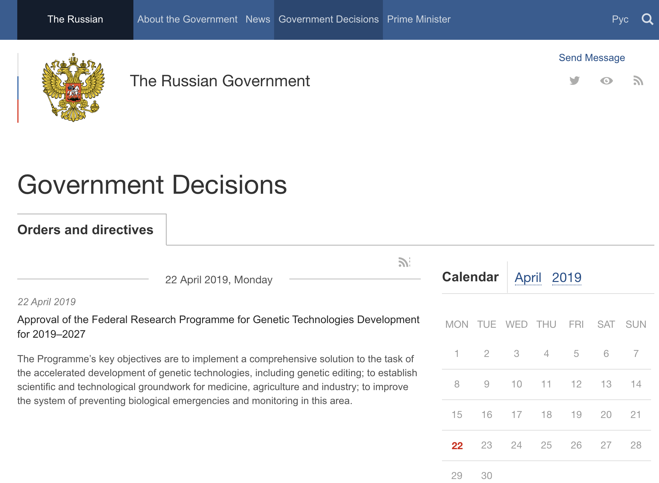The height and width of the screenshot is (483, 659).
Task: Pick 15 in the April calendar
Action: click(x=457, y=415)
